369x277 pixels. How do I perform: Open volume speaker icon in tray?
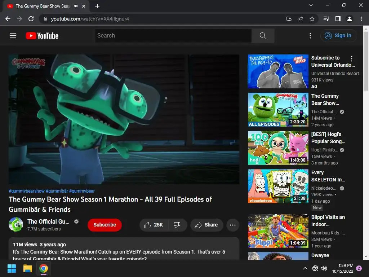pos(324,268)
